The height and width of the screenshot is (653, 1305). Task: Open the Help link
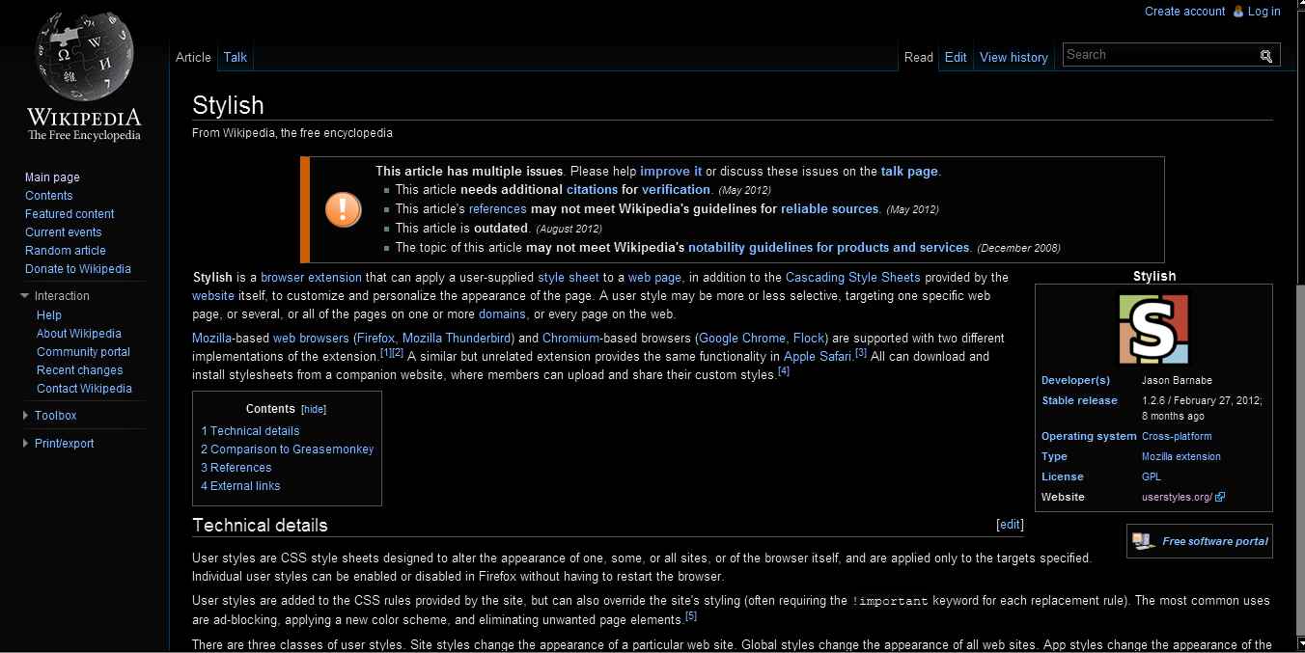coord(49,315)
